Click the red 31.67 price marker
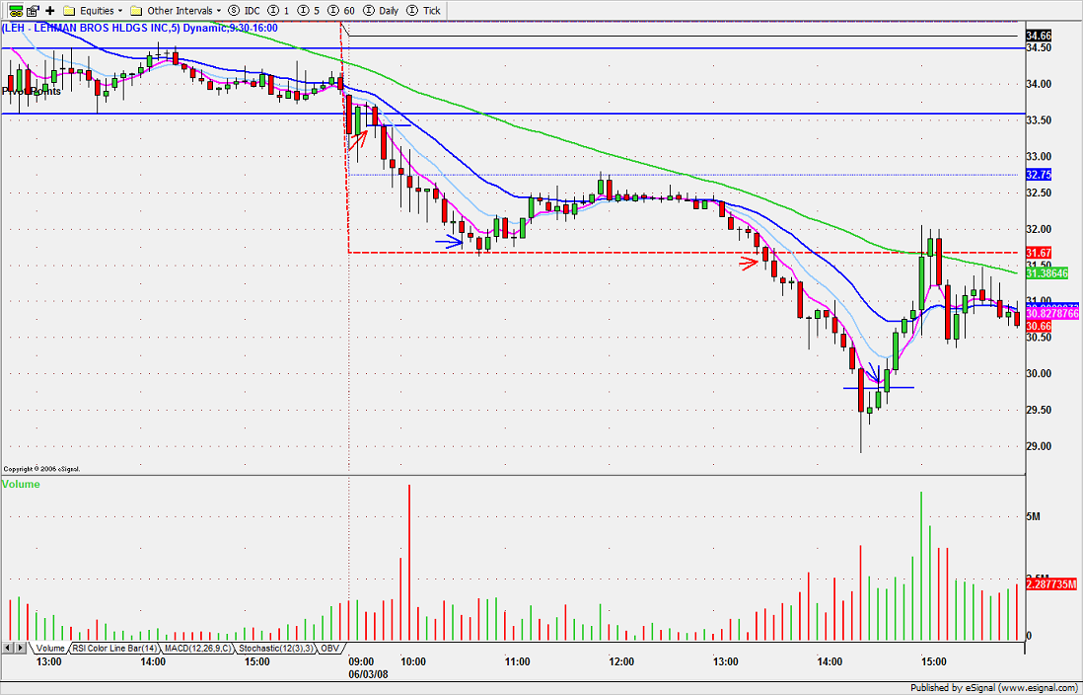Screen dimensions: 1083x695 [1039, 253]
